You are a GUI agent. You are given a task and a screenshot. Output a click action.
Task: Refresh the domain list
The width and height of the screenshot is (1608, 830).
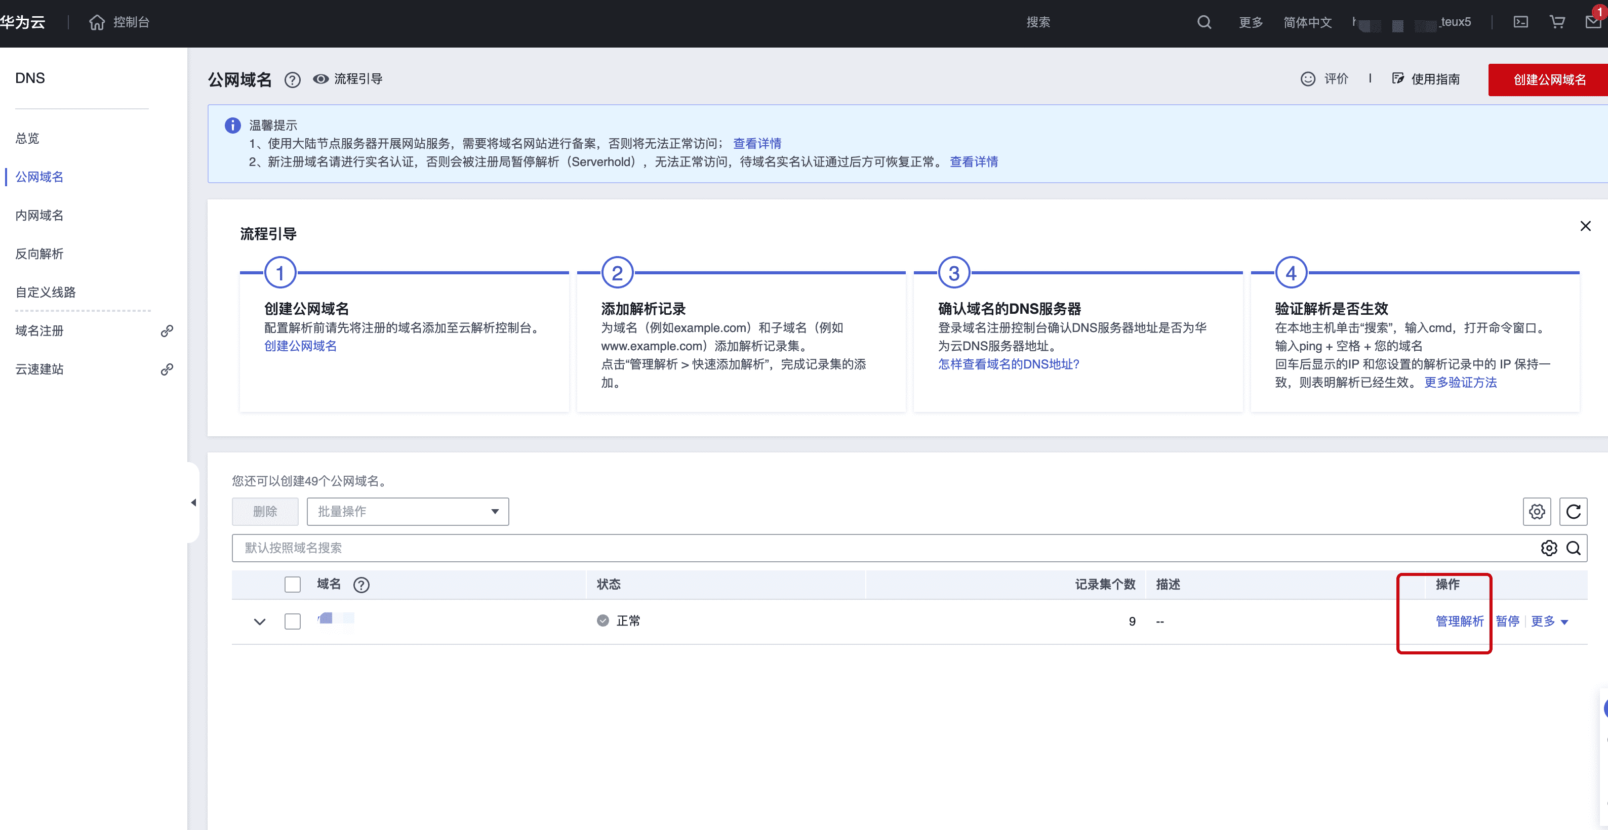pyautogui.click(x=1573, y=512)
